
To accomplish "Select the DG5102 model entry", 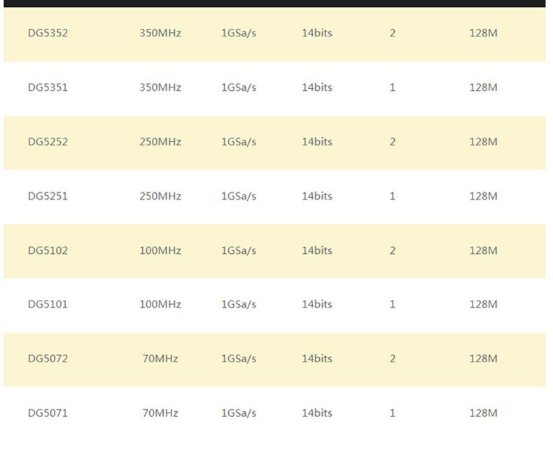I will pyautogui.click(x=48, y=250).
